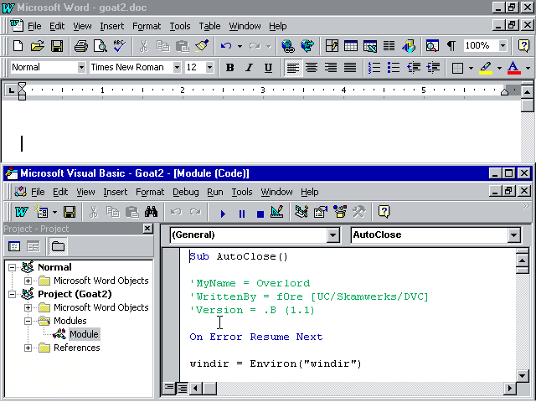536x402 pixels.
Task: Toggle Design Mode icon in VB toolbar
Action: coord(277,212)
